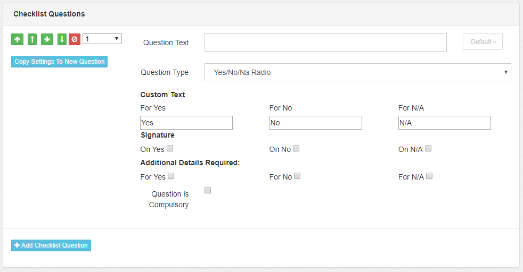Screen dimensions: 523x272
Task: Click the green long thin up-arrow button
Action: coord(32,39)
